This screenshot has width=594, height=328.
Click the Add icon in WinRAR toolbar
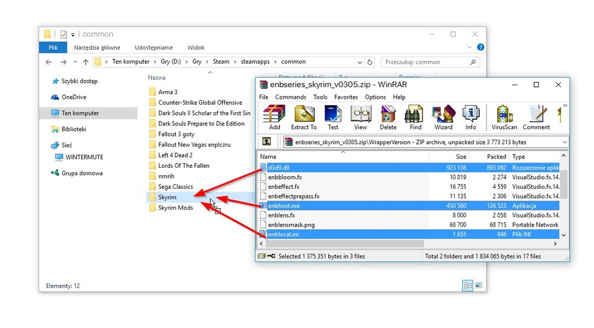click(x=274, y=117)
